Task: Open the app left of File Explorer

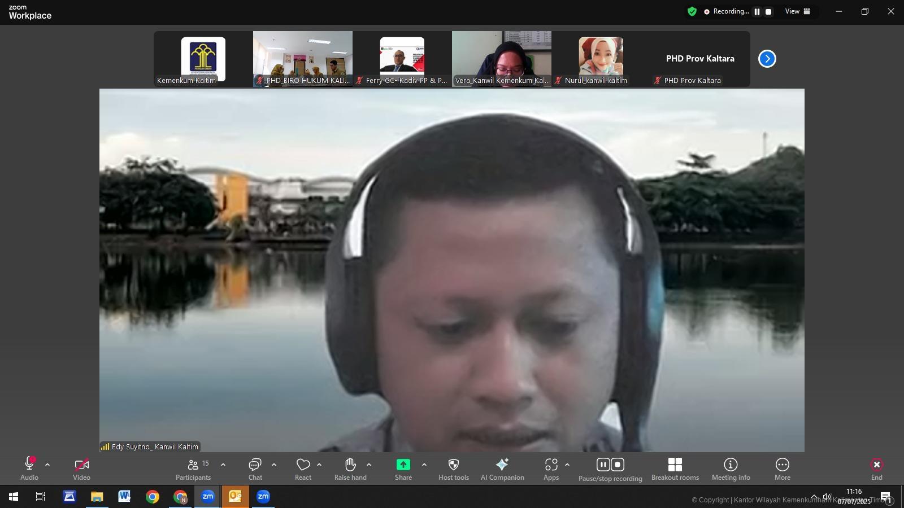Action: (69, 497)
